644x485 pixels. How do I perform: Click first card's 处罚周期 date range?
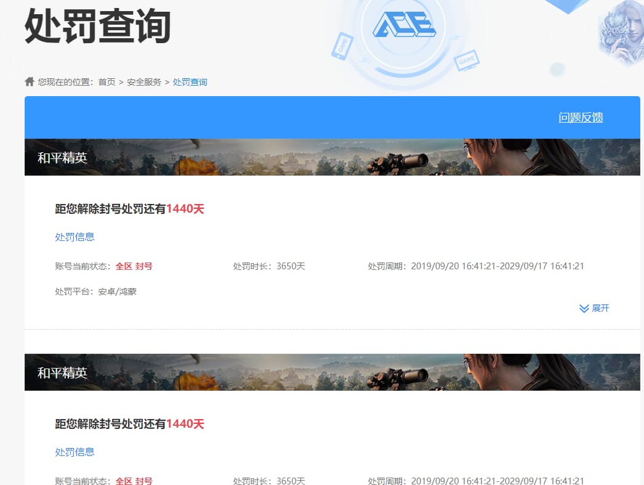pos(475,266)
